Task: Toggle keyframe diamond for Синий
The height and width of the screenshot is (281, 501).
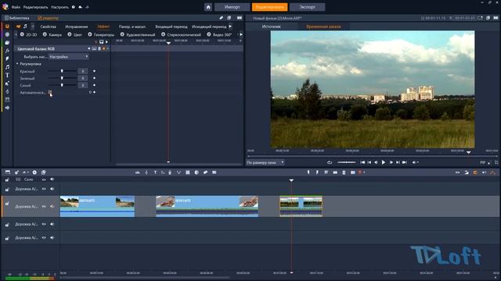Action: pyautogui.click(x=94, y=85)
